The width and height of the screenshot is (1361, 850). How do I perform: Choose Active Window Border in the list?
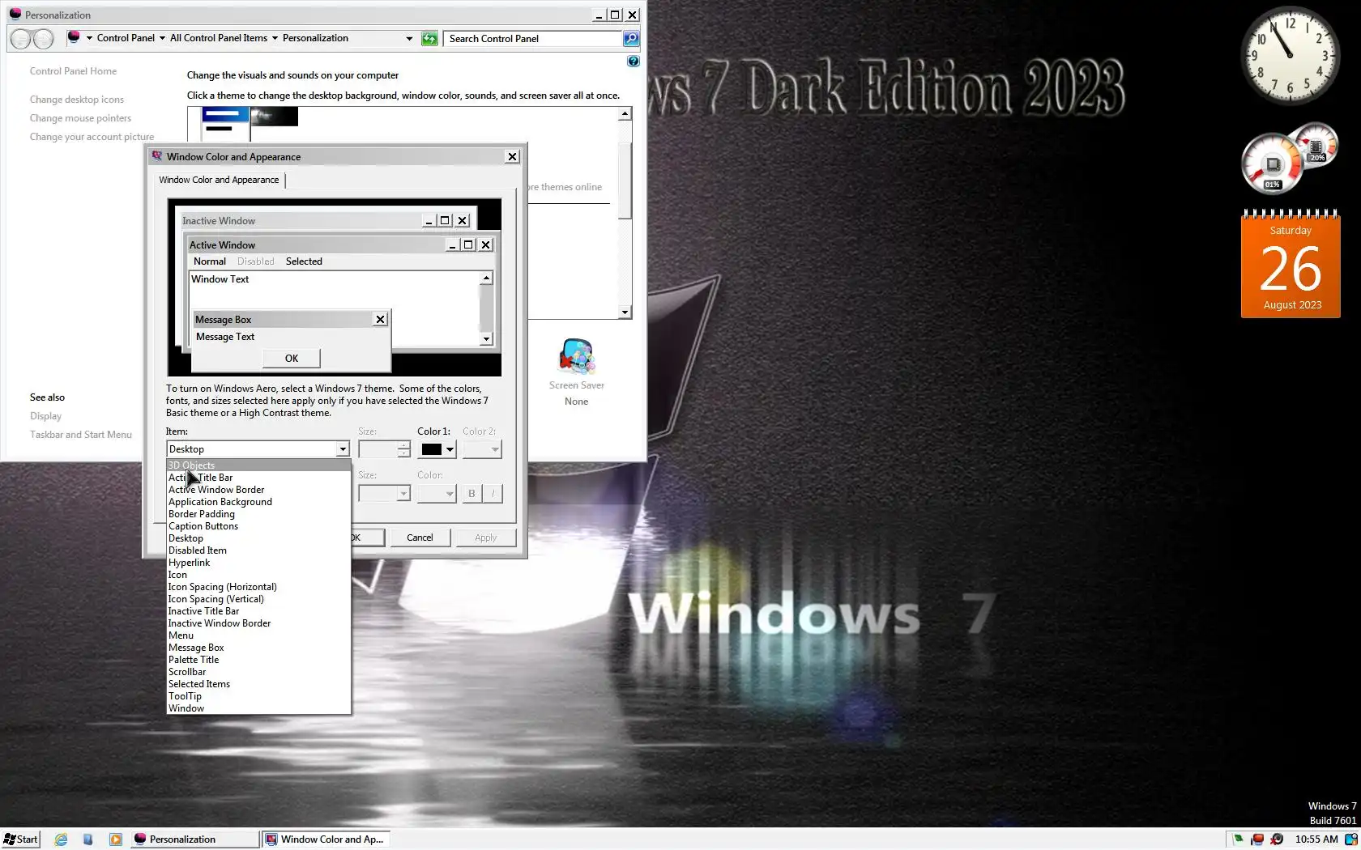[258, 490]
